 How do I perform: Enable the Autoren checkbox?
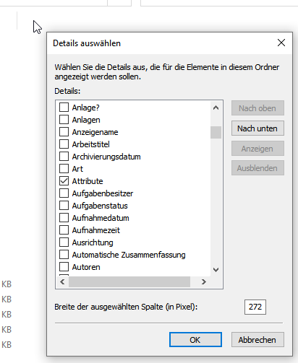(x=64, y=266)
